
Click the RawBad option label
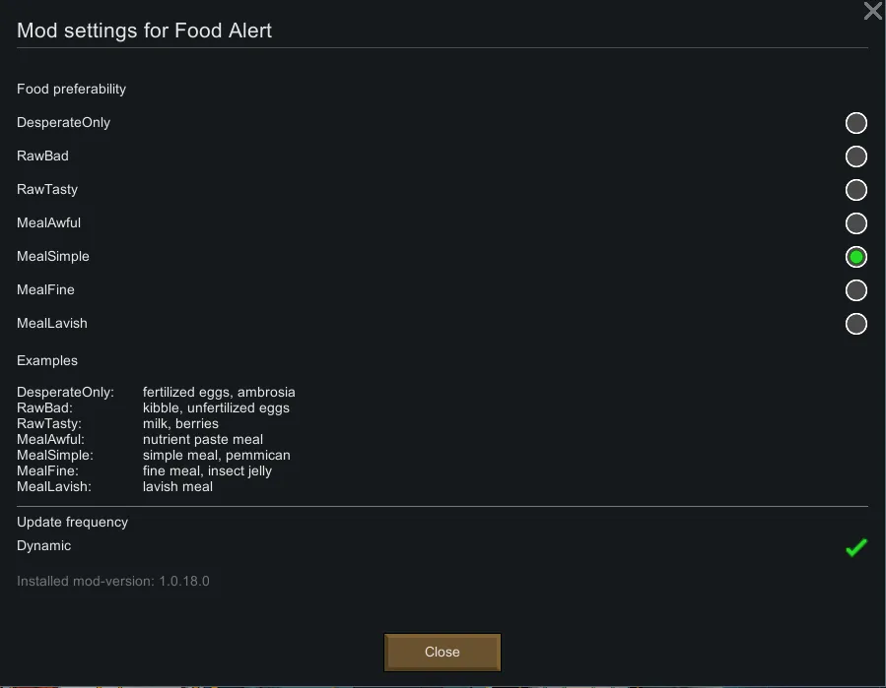pyautogui.click(x=42, y=156)
